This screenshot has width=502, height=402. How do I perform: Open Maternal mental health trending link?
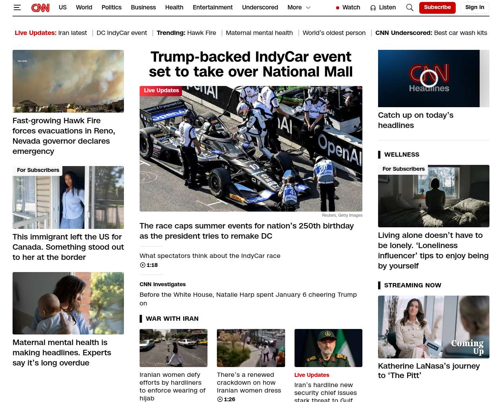tap(259, 33)
